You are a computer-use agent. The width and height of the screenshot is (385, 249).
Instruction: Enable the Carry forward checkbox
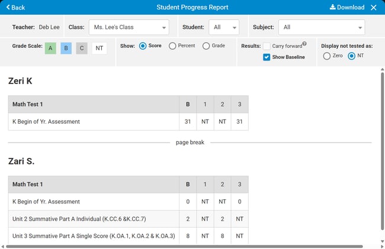pos(267,46)
